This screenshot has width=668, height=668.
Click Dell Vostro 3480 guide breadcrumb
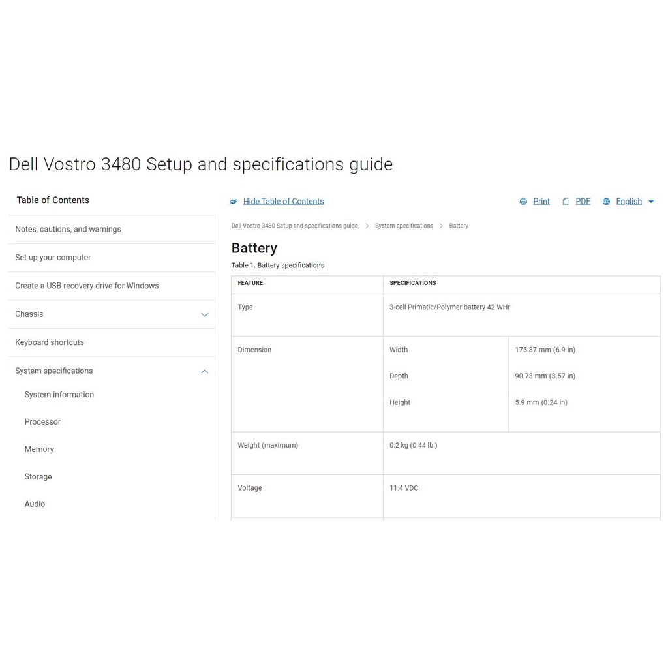[294, 226]
